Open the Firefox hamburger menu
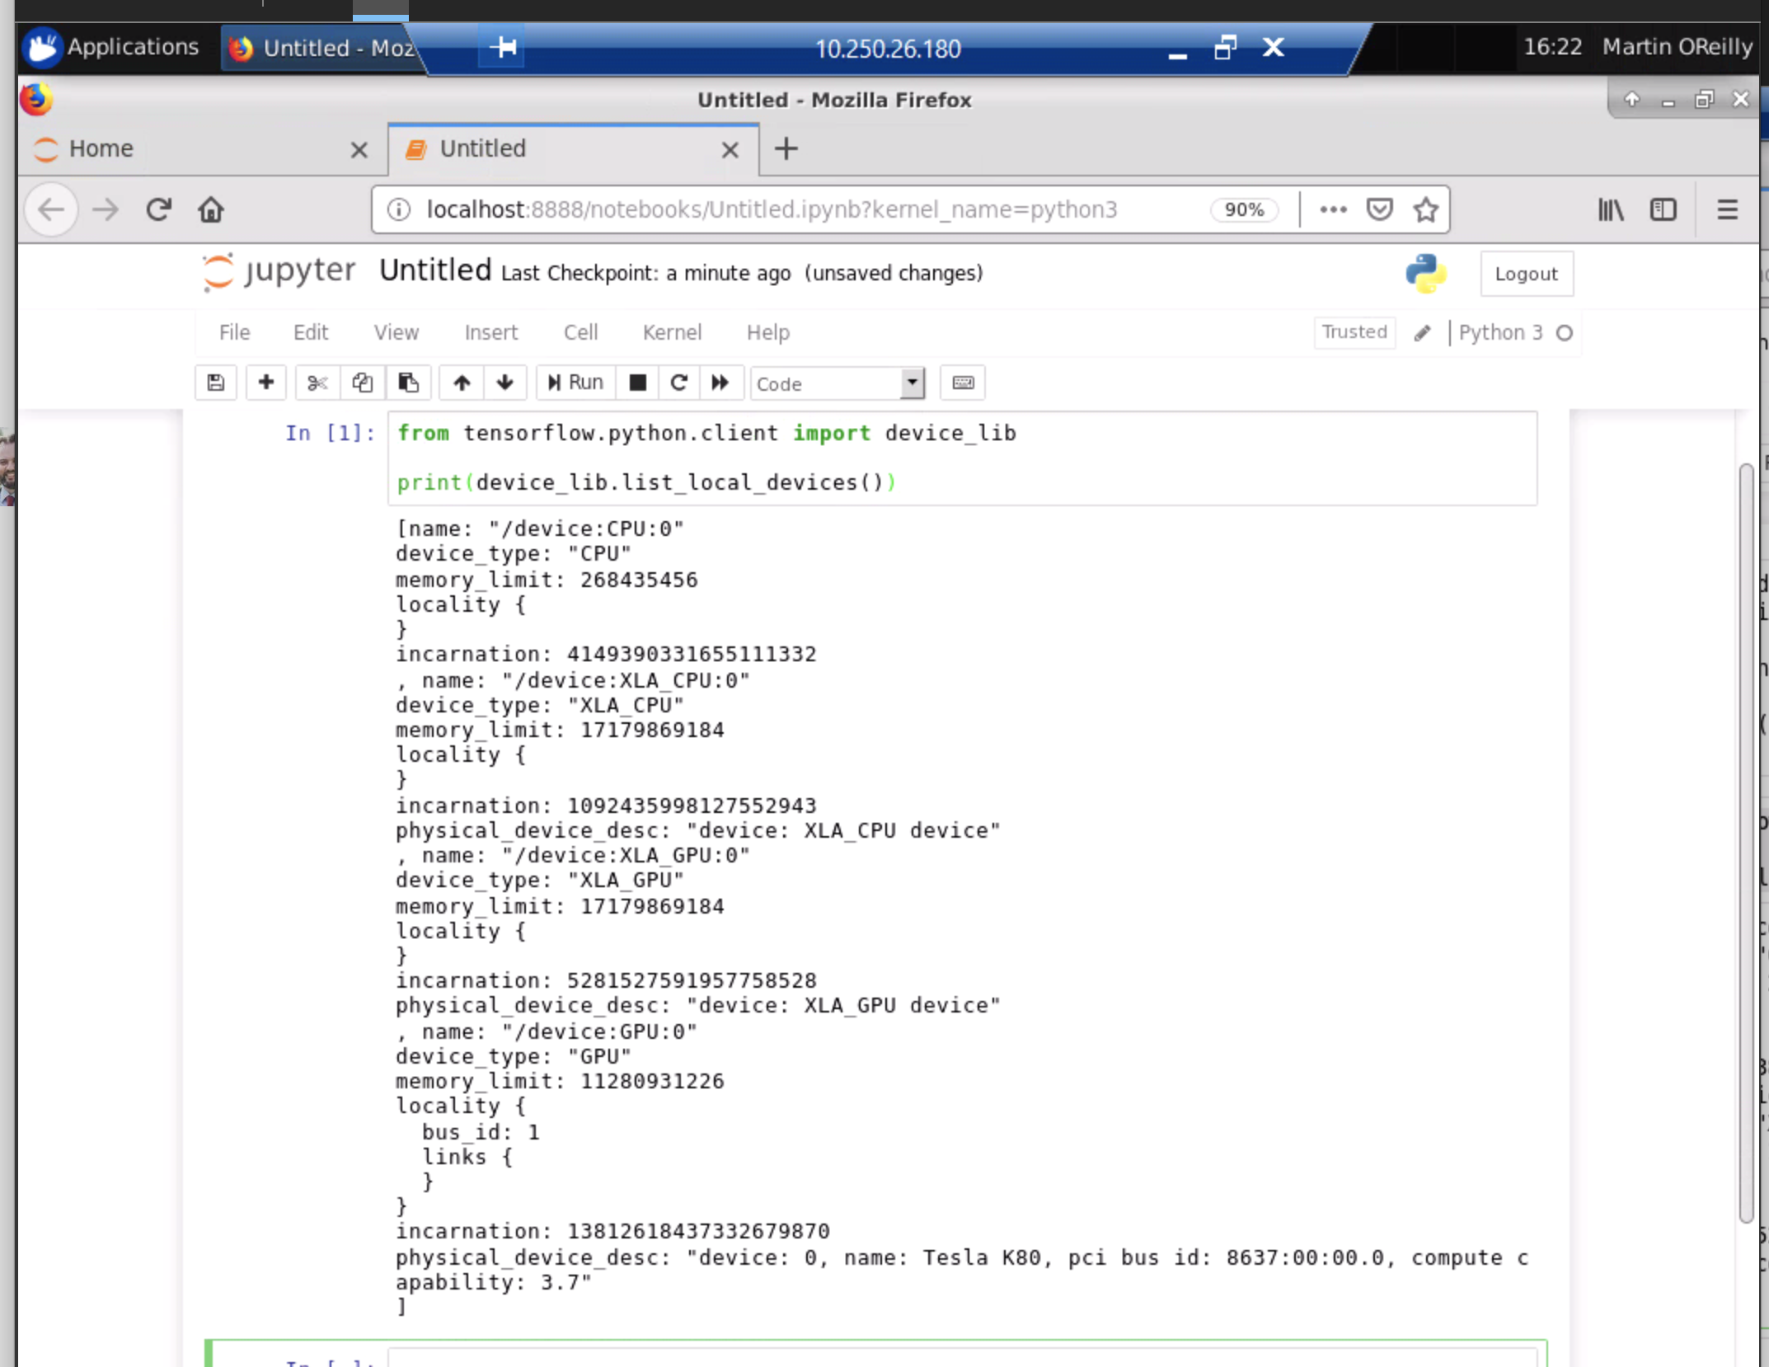Screen dimensions: 1769x1367 (1727, 209)
